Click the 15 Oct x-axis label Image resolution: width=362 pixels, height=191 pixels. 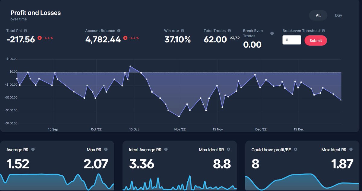tap(134, 129)
